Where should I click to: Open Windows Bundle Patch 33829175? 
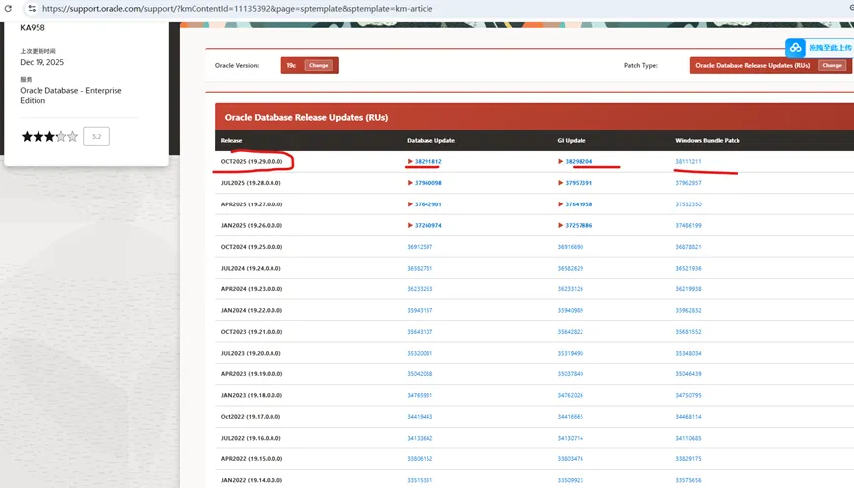click(688, 459)
